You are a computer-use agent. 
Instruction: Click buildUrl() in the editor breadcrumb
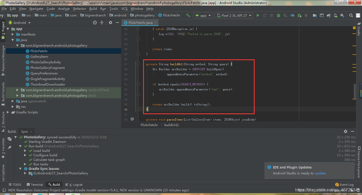171,125
